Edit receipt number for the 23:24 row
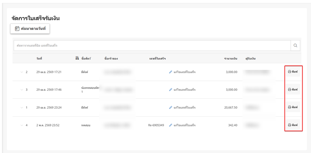Screen dimensions: 311x153 click(x=182, y=108)
